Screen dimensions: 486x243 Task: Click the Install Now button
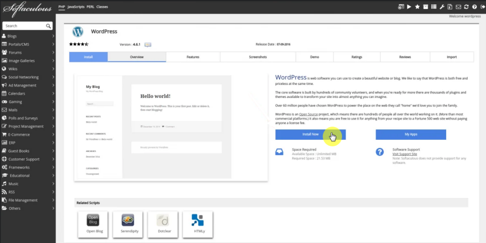click(x=310, y=134)
